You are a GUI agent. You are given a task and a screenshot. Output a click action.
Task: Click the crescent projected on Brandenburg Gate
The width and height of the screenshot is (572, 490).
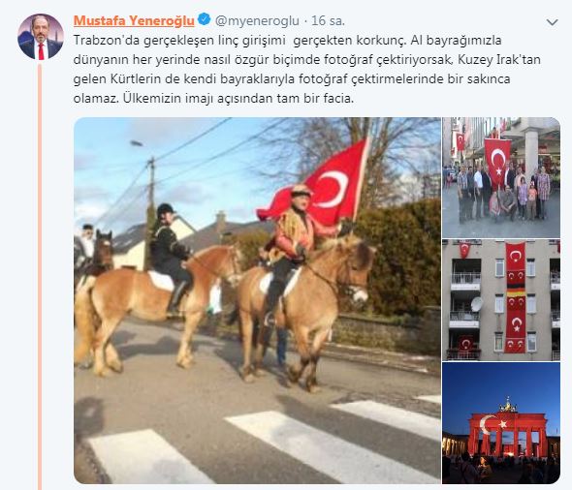click(487, 424)
